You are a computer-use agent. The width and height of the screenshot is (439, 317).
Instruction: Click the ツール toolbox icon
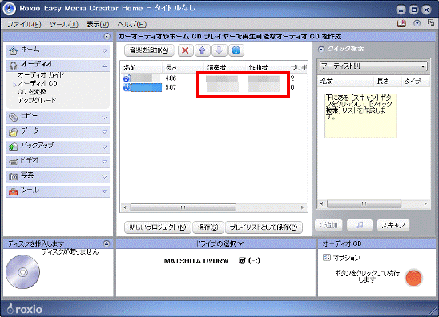click(13, 191)
